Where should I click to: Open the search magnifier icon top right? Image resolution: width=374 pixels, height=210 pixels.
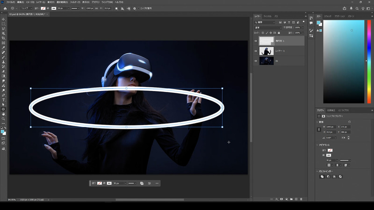click(358, 8)
